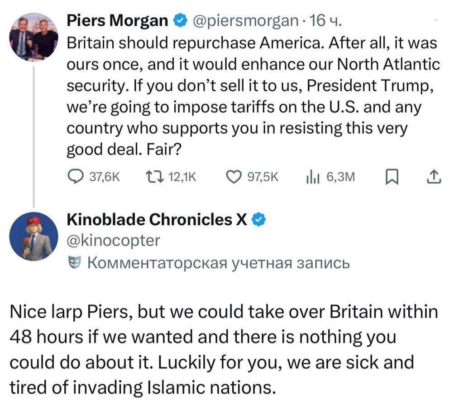Open the @kinocopter handle link

[113, 241]
